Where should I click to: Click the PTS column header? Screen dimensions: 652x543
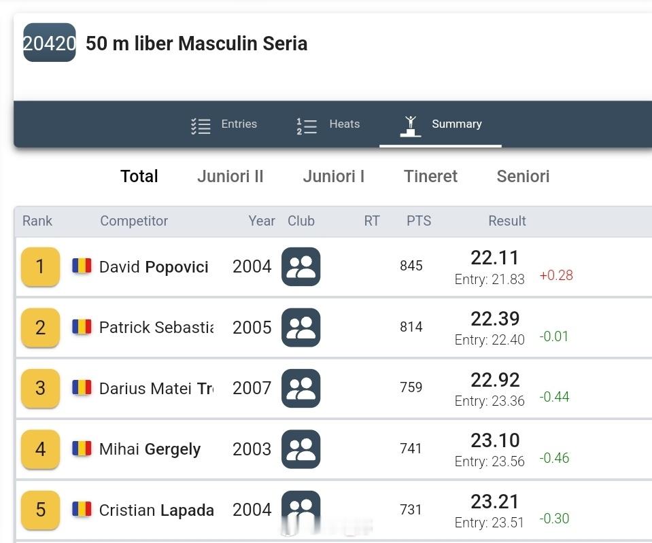click(x=419, y=221)
